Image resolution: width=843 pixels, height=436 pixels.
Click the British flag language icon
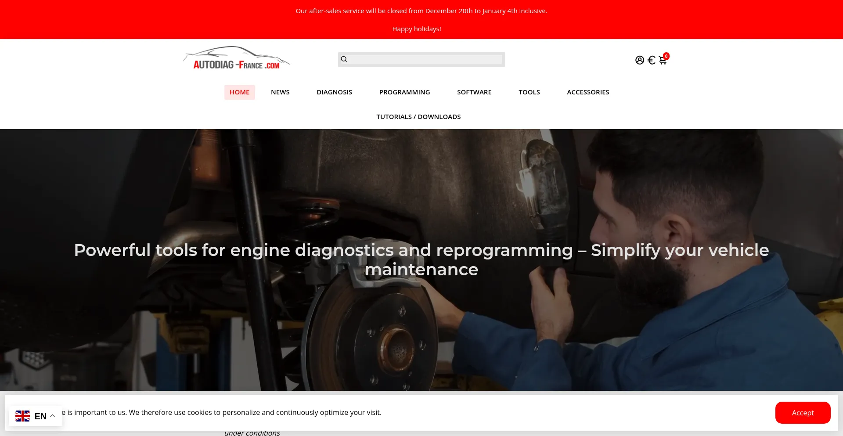coord(22,415)
